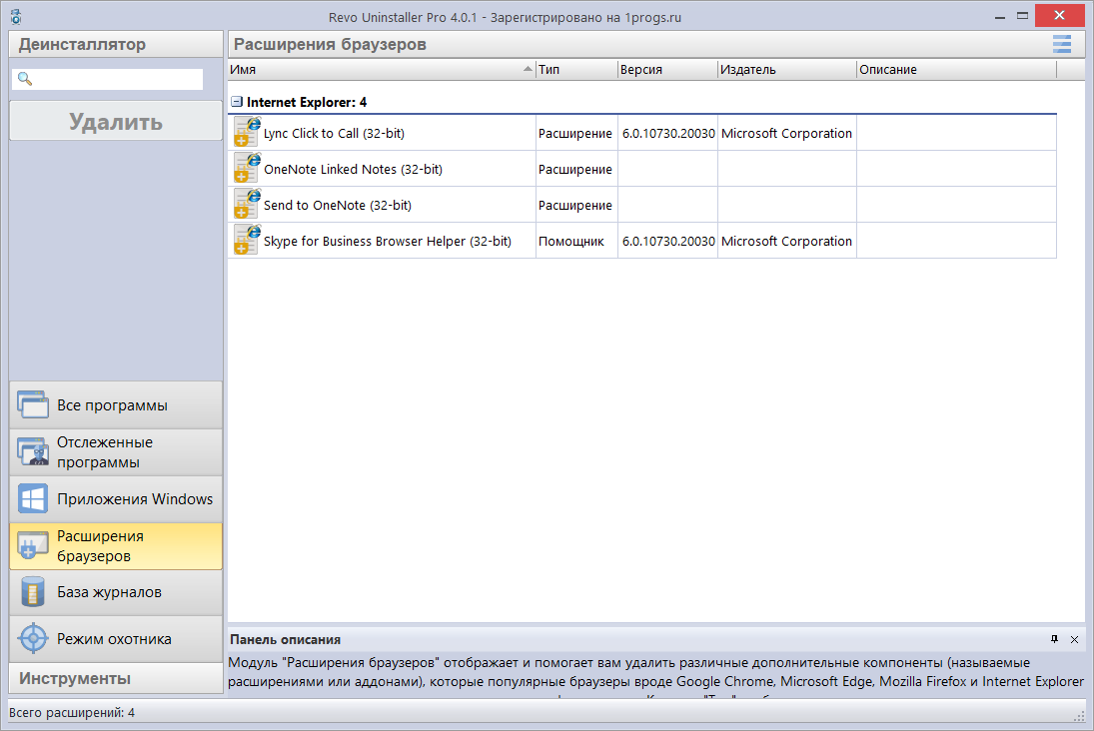This screenshot has height=731, width=1094.
Task: Click the Revo Uninstaller title bar icon
Action: click(15, 15)
